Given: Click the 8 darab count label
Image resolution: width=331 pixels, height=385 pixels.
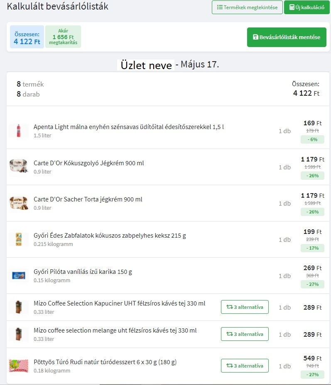Looking at the screenshot, I should [x=28, y=94].
